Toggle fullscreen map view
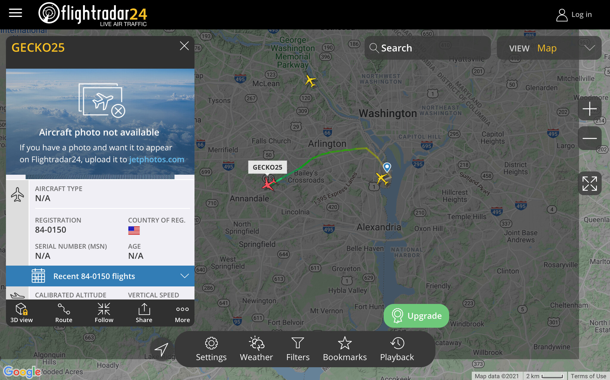 point(589,184)
